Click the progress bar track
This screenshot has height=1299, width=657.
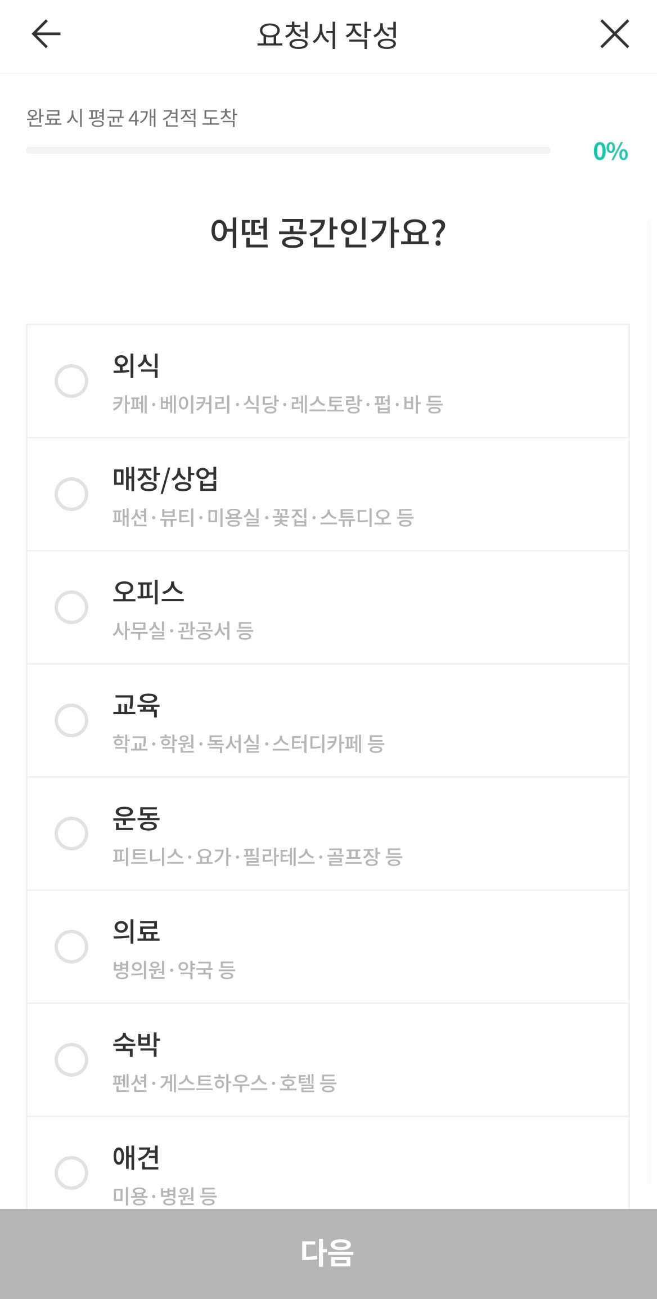pos(288,150)
